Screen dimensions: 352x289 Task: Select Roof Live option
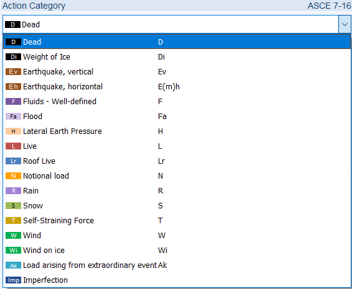[x=177, y=161]
